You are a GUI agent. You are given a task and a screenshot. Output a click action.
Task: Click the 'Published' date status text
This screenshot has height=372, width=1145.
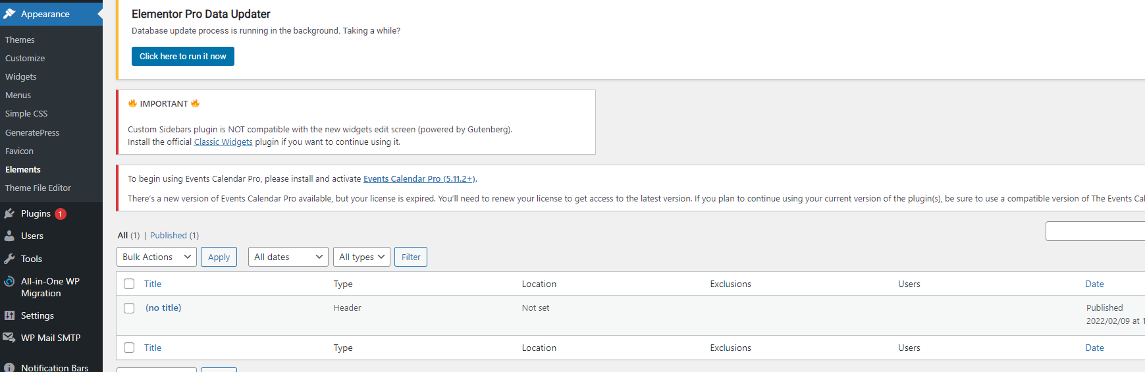click(1104, 307)
